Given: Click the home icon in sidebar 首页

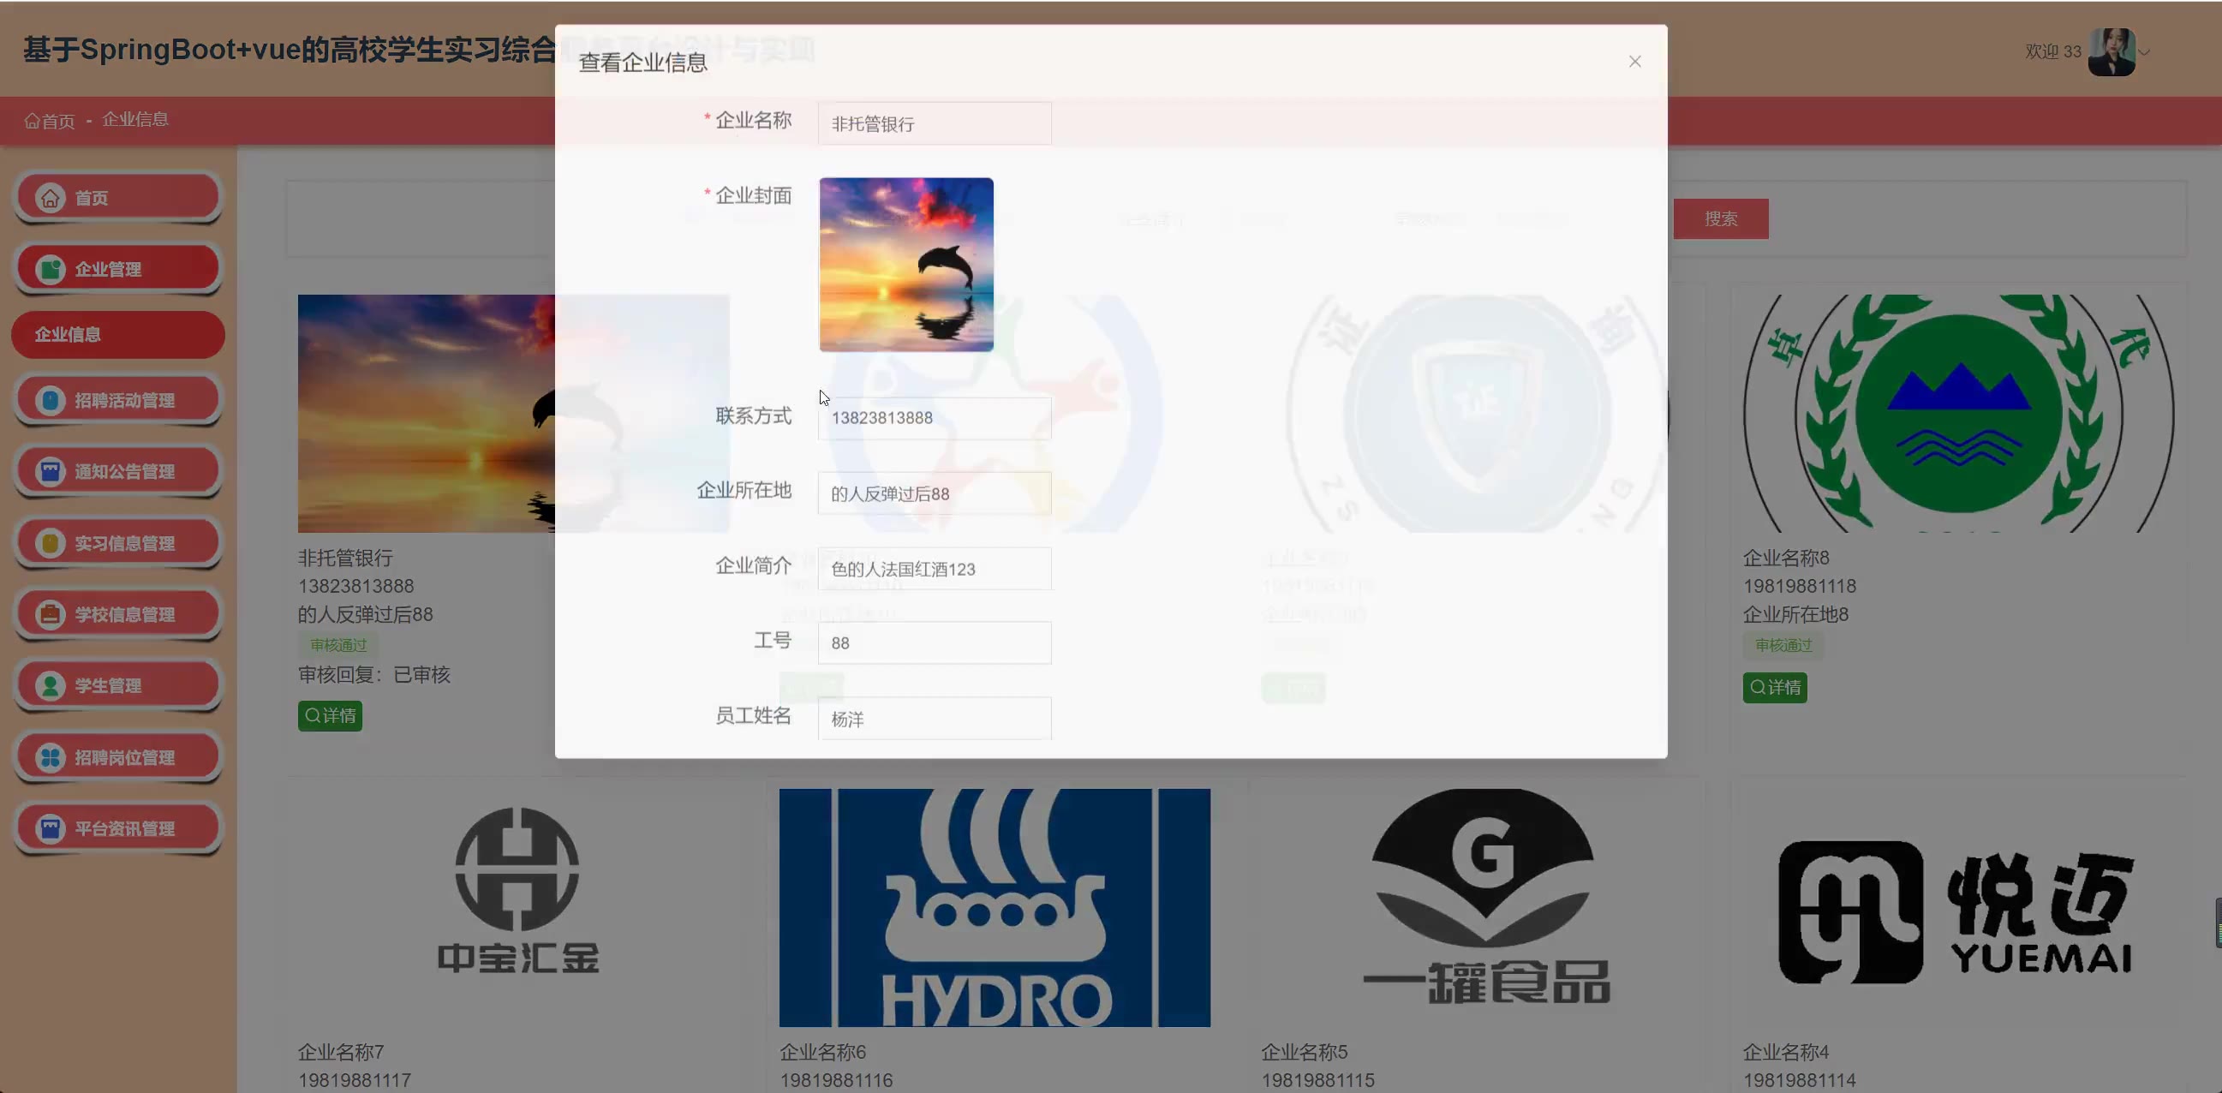Looking at the screenshot, I should coord(50,198).
